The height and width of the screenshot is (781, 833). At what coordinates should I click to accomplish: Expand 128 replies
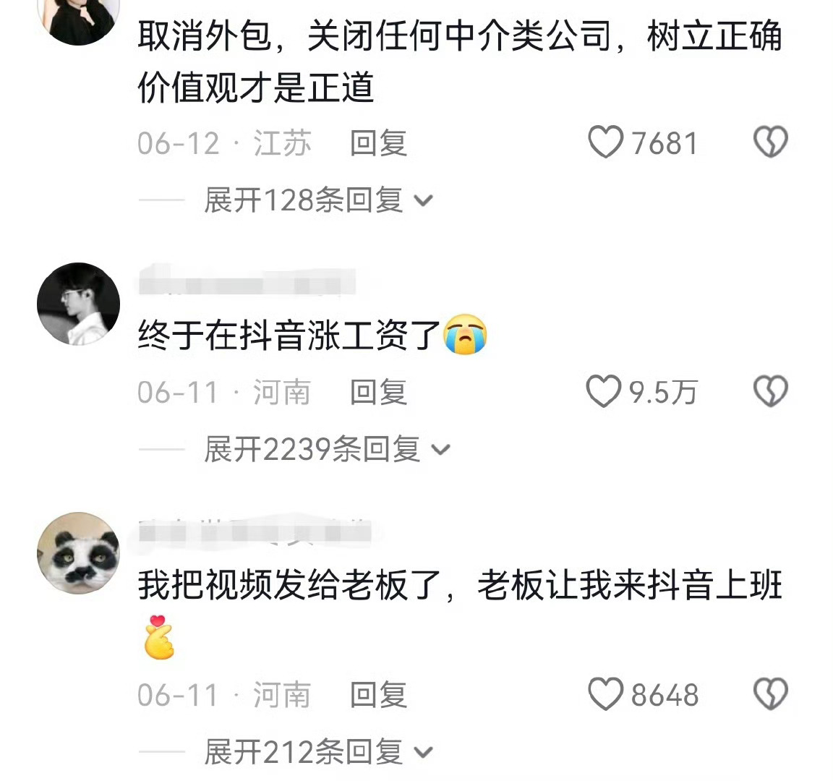318,200
